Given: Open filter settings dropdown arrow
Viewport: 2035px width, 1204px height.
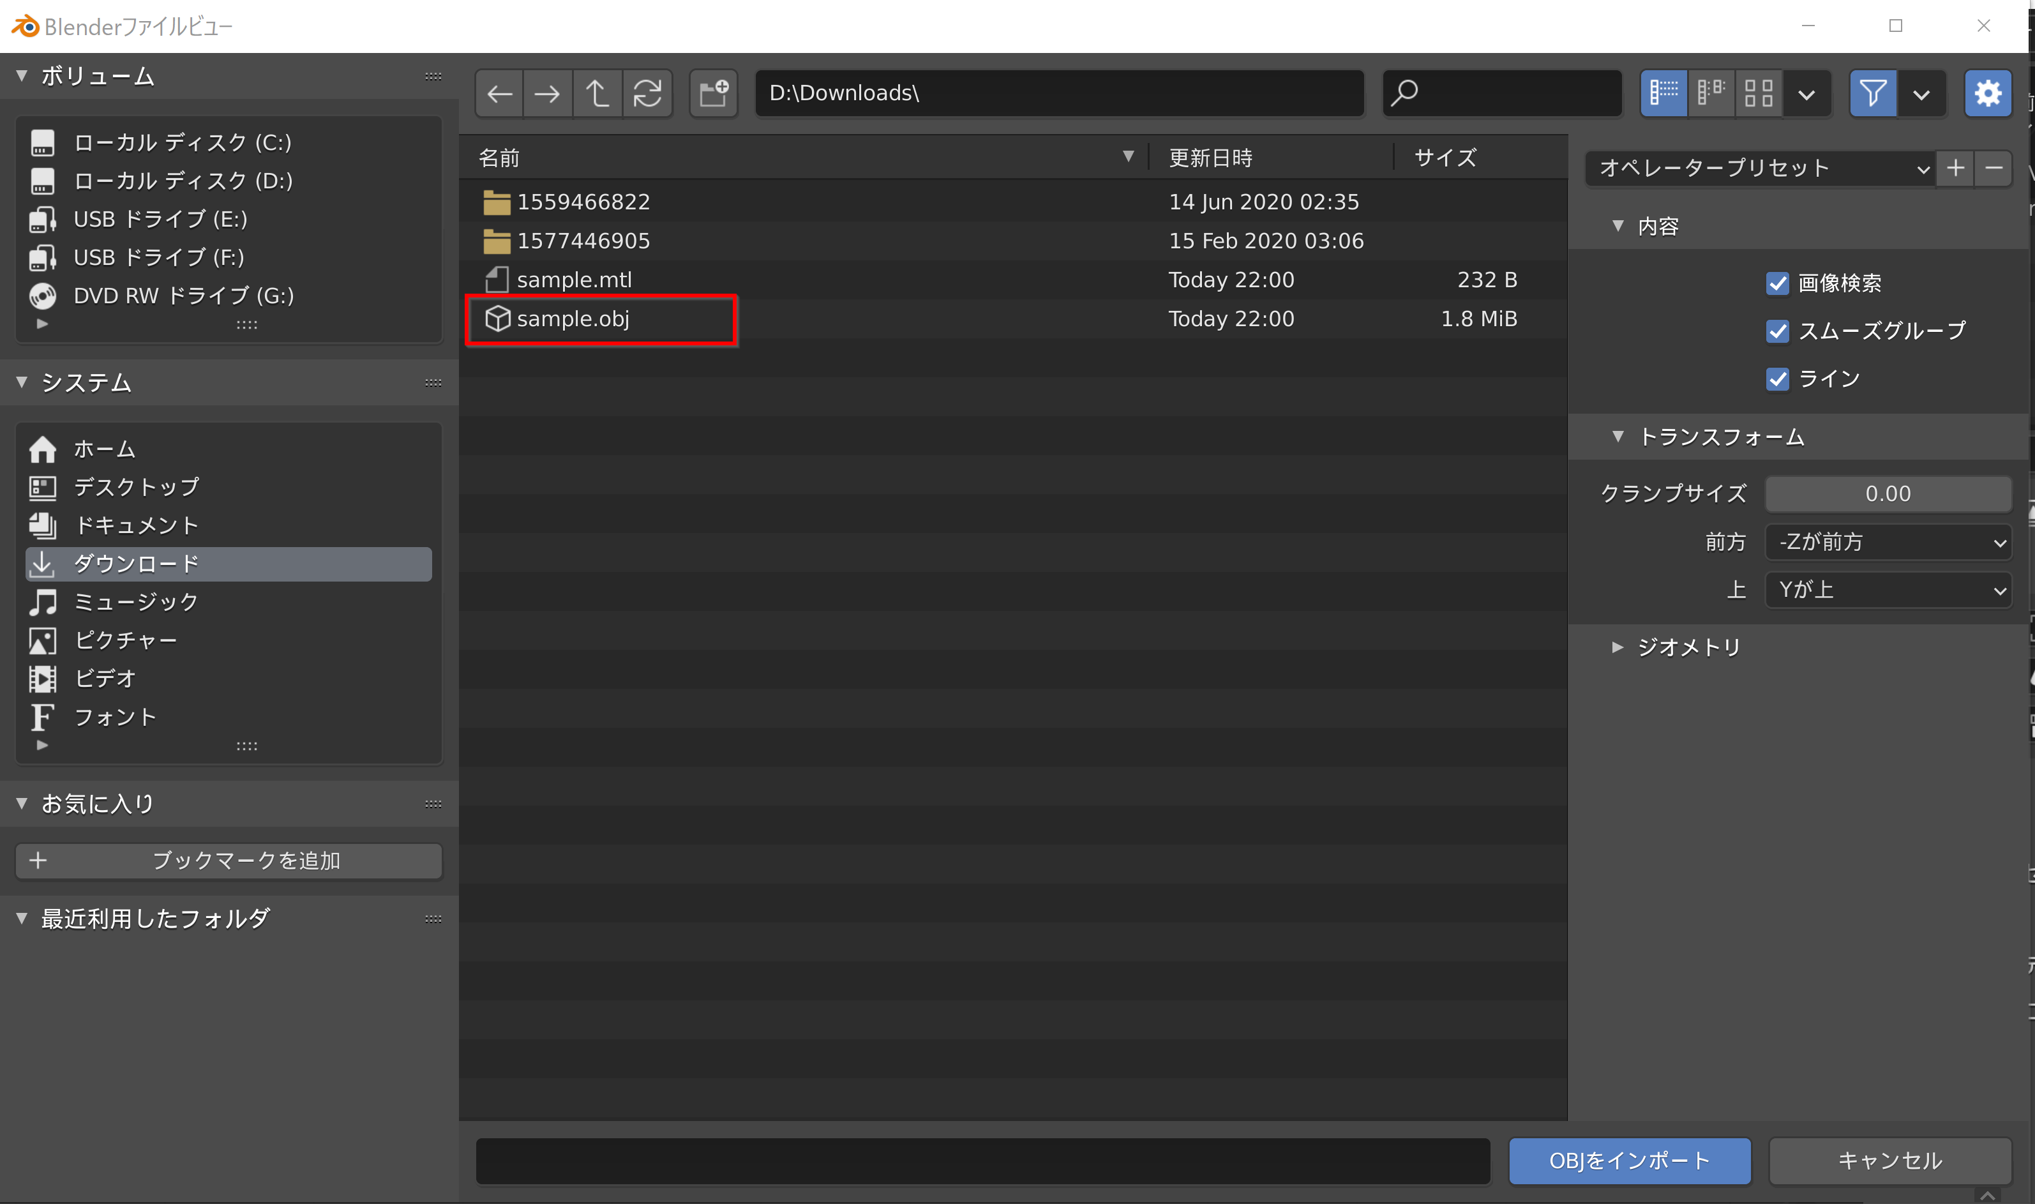Looking at the screenshot, I should click(1921, 94).
